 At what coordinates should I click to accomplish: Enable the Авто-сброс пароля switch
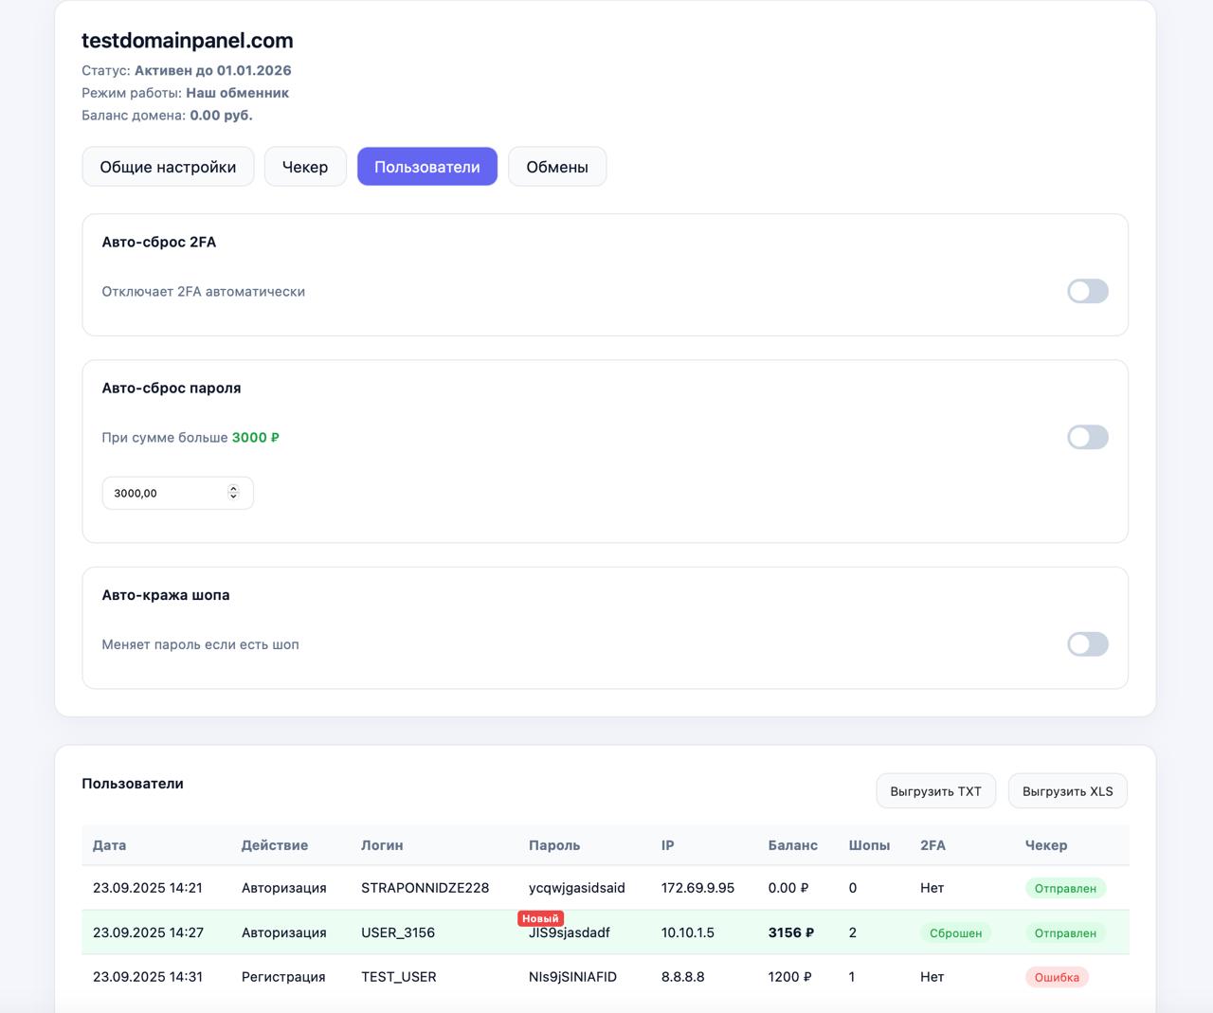(x=1087, y=437)
